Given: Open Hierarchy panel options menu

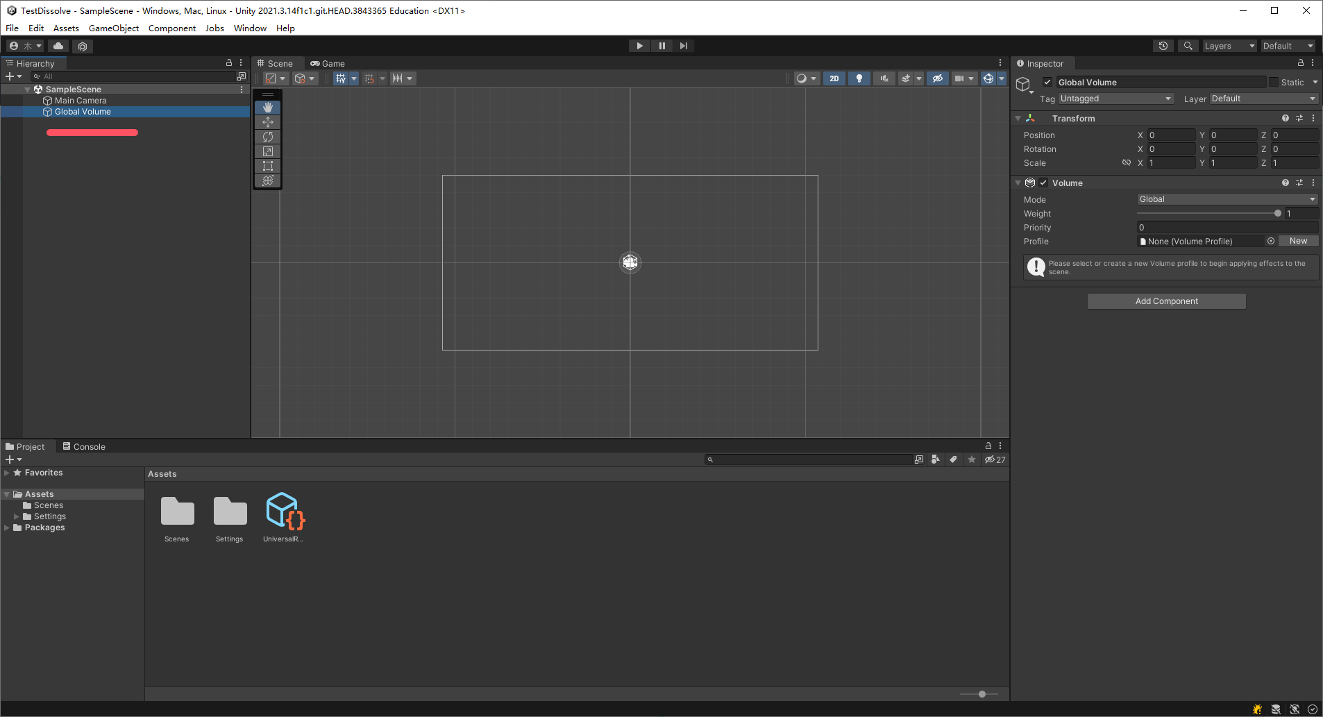Looking at the screenshot, I should coord(241,62).
